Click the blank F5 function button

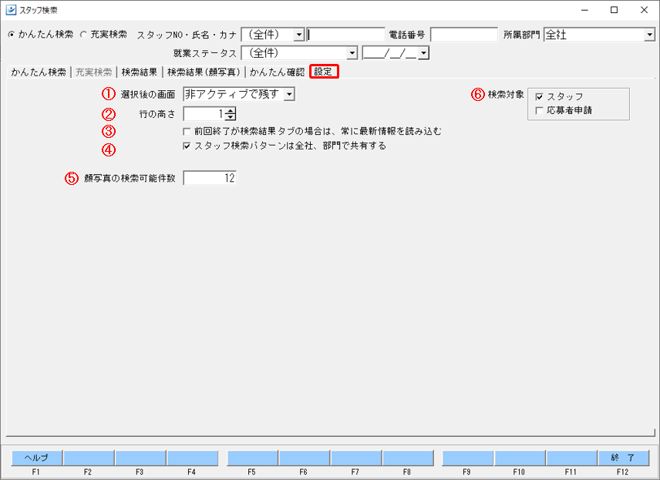click(252, 458)
